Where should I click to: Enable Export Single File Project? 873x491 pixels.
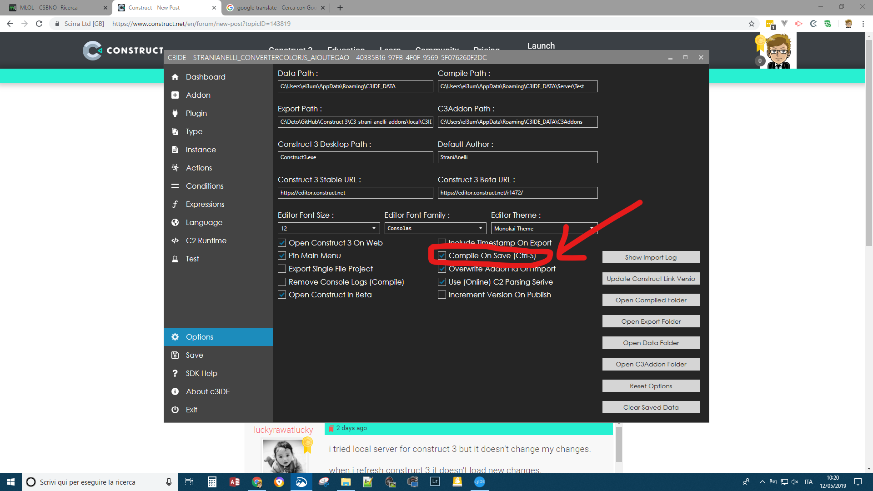point(282,269)
